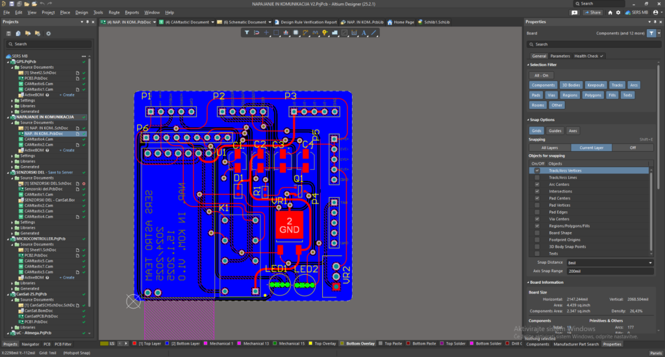Click the Undo arrow icon
This screenshot has height=357, width=665.
(41, 4)
